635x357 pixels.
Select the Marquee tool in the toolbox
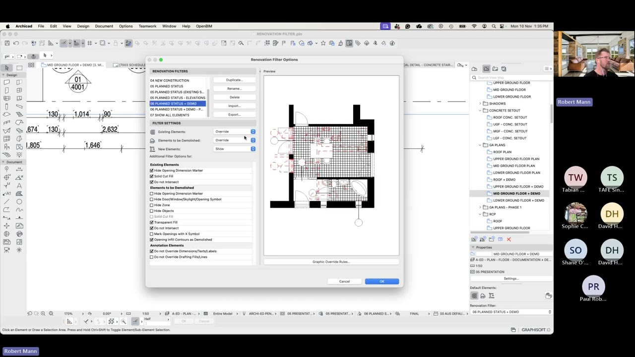(19, 67)
